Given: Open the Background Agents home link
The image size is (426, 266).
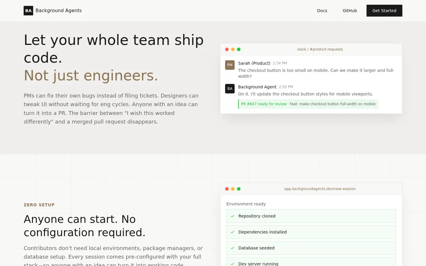Looking at the screenshot, I should point(53,11).
